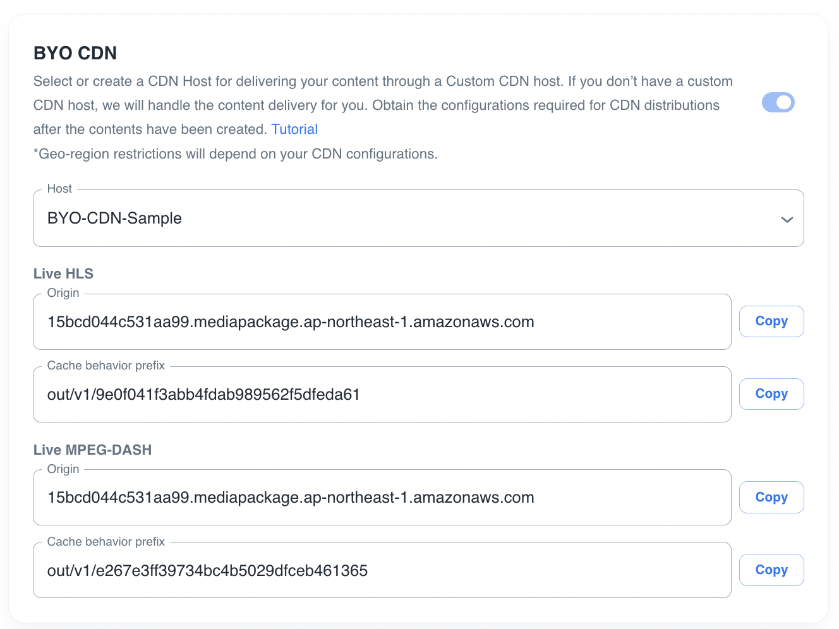Copy the Live HLS Origin value
Screen dimensions: 839x629
pyautogui.click(x=771, y=321)
